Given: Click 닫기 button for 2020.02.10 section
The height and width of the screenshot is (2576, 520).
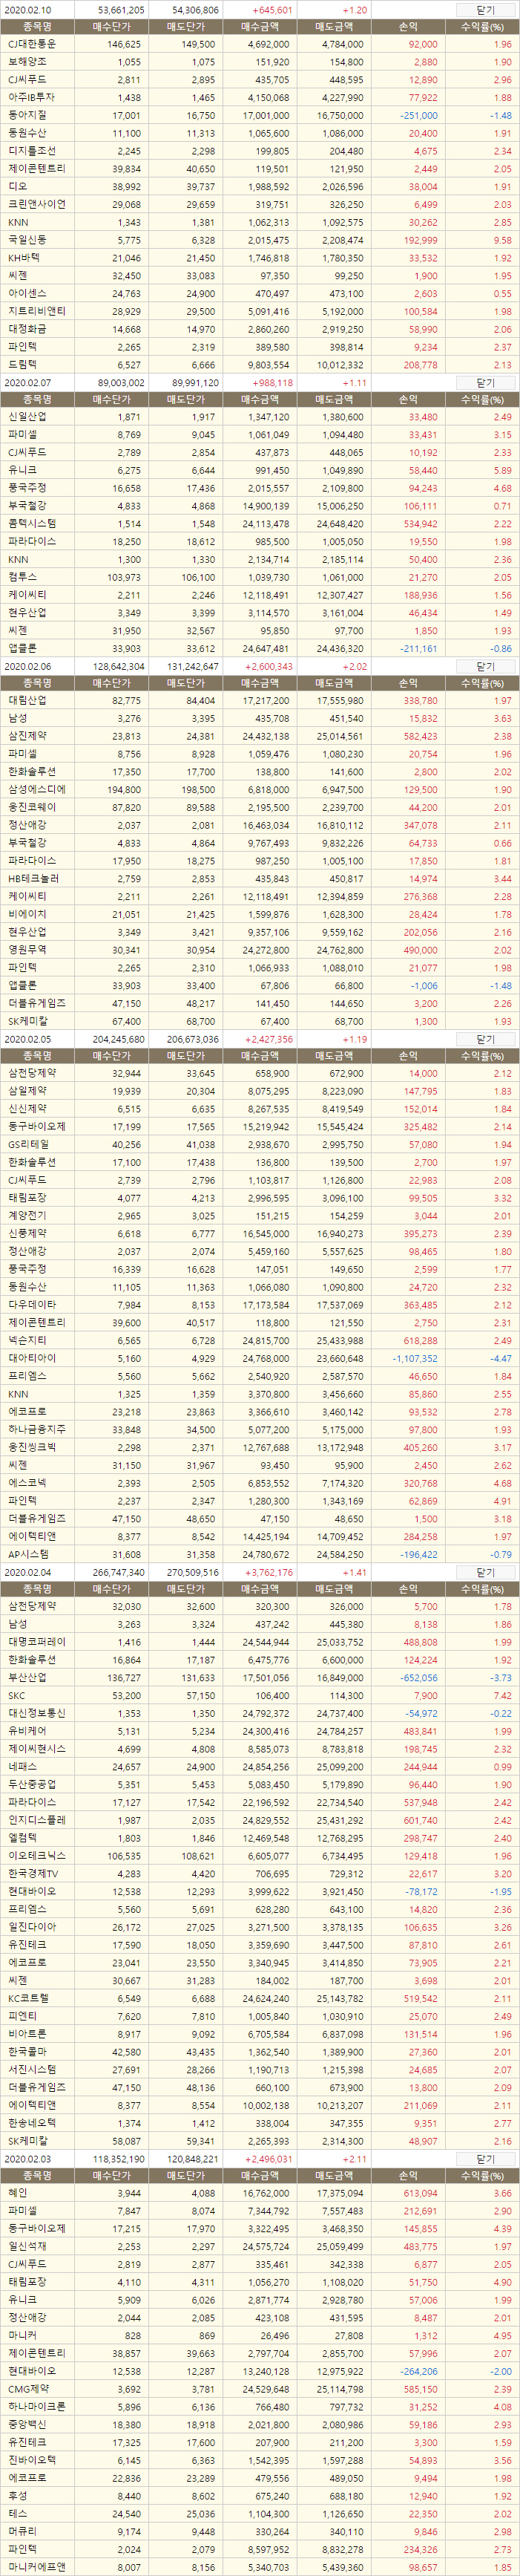Looking at the screenshot, I should [484, 9].
